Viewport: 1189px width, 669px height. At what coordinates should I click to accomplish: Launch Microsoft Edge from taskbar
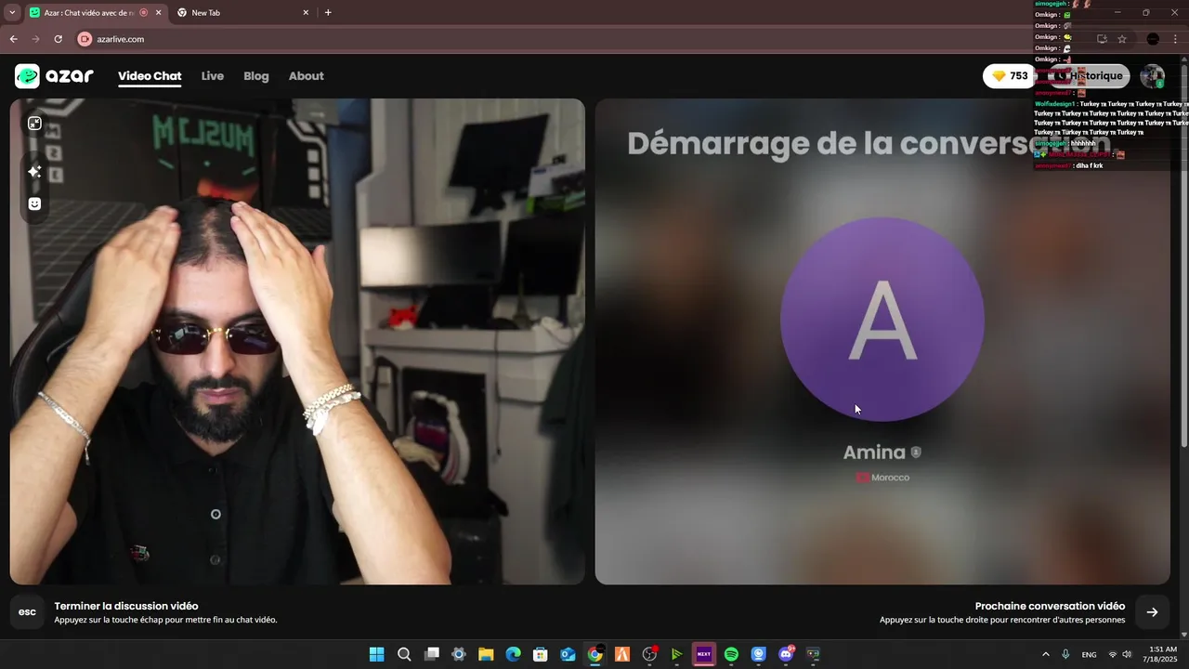coord(513,654)
